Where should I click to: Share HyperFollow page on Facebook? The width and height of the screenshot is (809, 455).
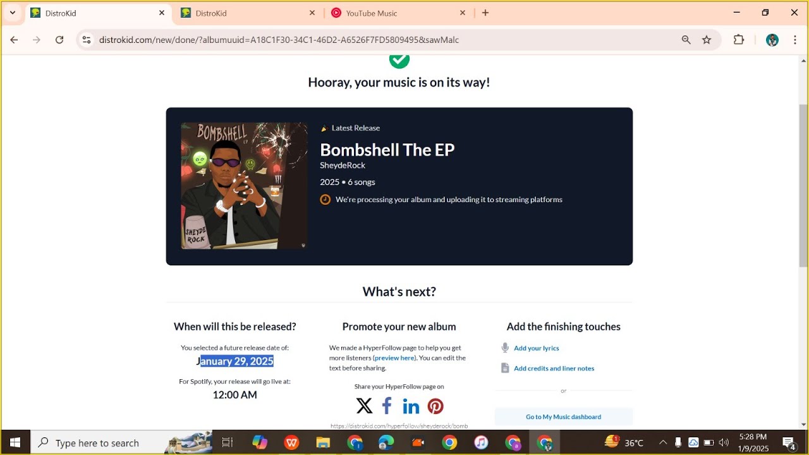point(387,406)
